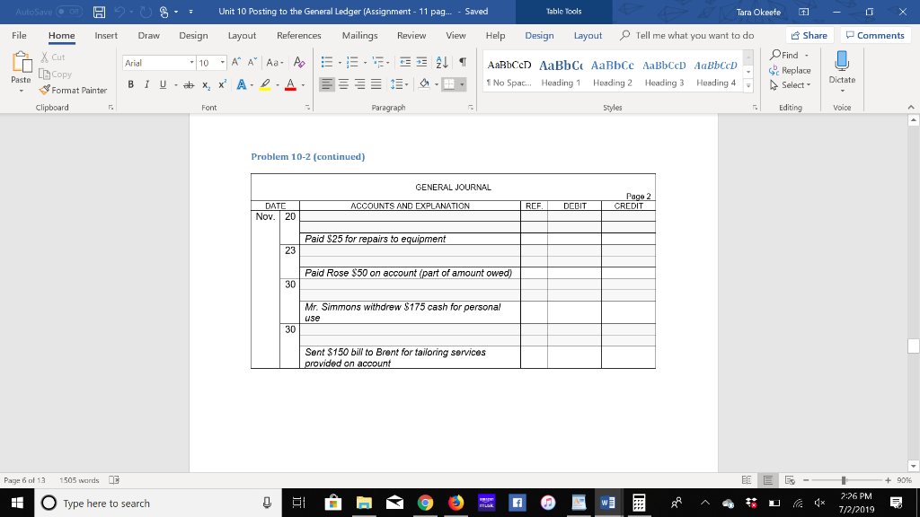Image resolution: width=920 pixels, height=517 pixels.
Task: Switch to the Review ribbon tab
Action: pos(411,36)
